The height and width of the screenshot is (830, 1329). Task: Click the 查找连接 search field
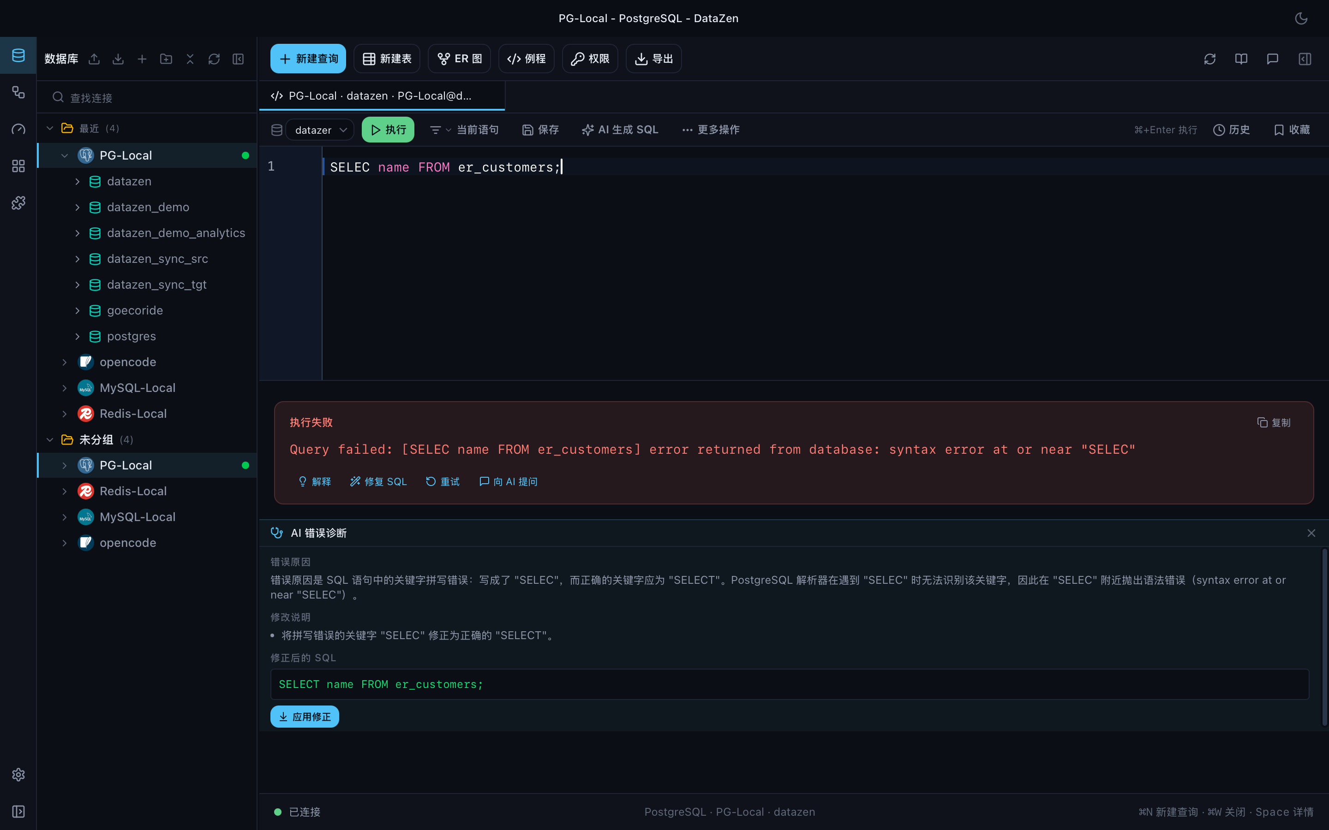click(147, 98)
